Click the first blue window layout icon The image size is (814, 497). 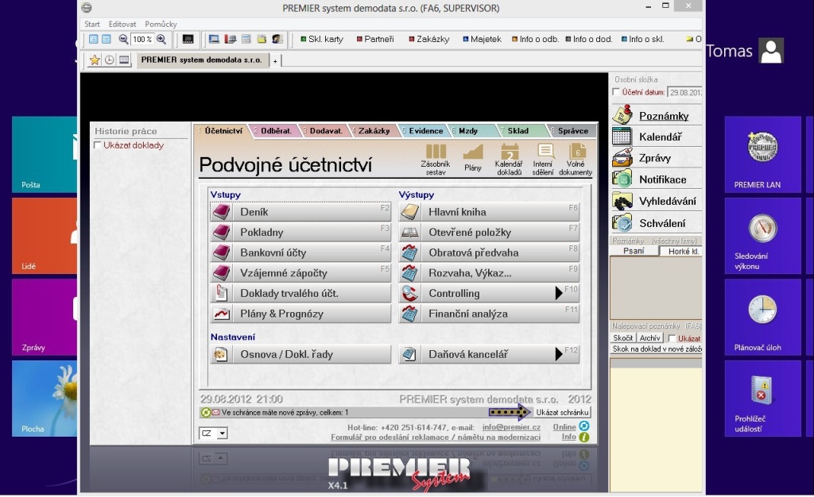[94, 39]
